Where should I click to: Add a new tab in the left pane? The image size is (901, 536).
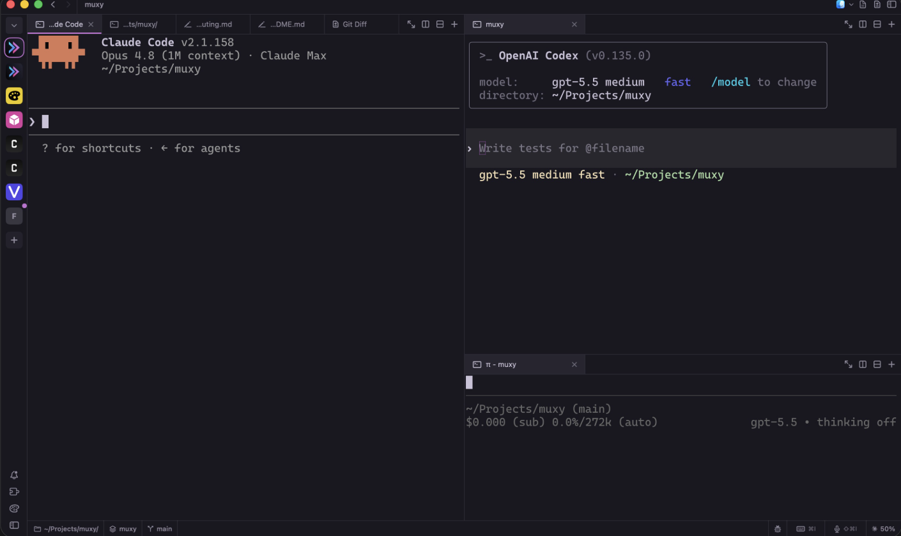coord(454,24)
